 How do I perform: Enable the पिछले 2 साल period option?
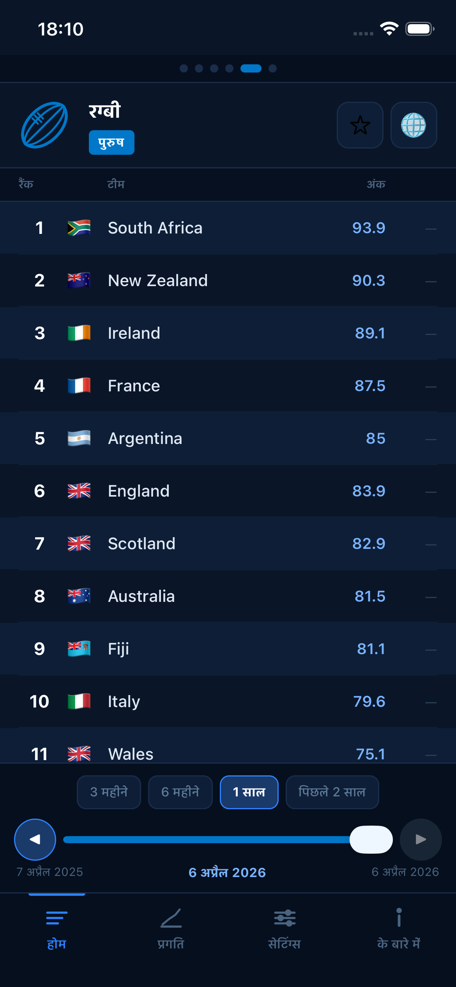(332, 792)
